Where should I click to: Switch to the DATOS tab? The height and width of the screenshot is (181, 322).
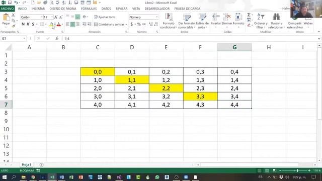106,9
